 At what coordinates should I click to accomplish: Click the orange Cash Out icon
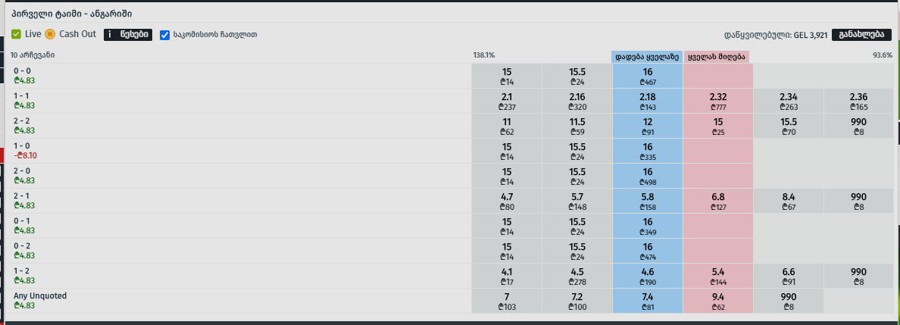click(50, 34)
